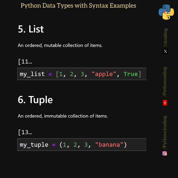
Task: Open the /Pythoncoding handle text
Action: tap(165, 81)
